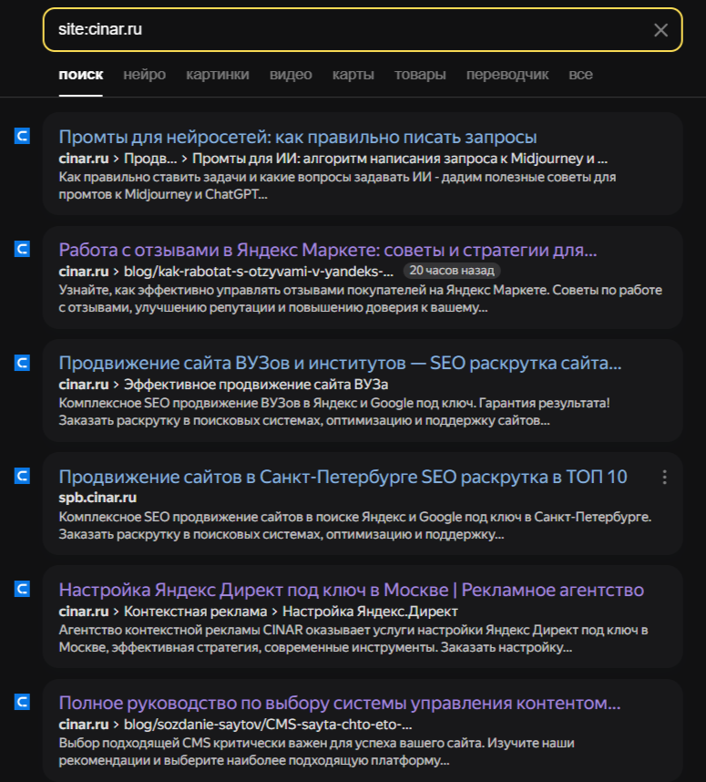The height and width of the screenshot is (782, 706).
Task: Switch to the товары tab
Action: click(420, 75)
